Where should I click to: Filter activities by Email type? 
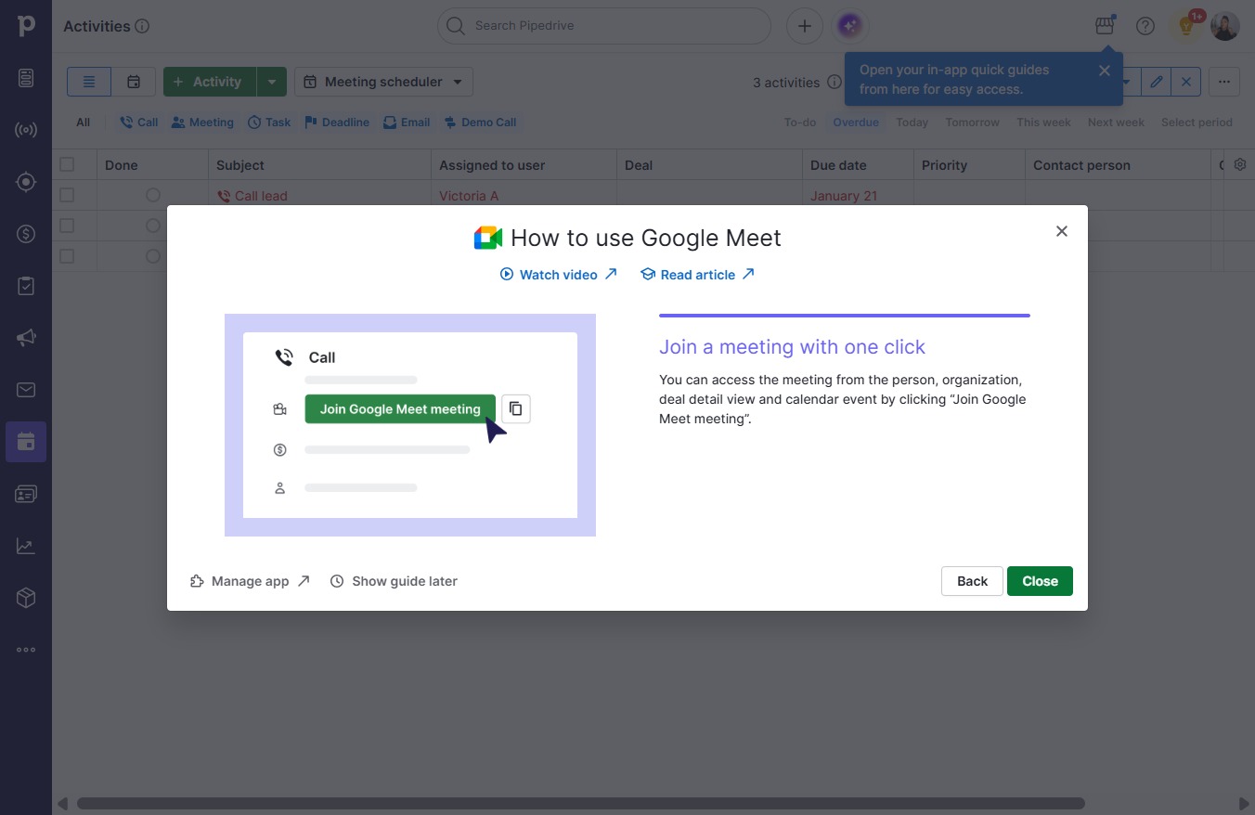coord(407,123)
